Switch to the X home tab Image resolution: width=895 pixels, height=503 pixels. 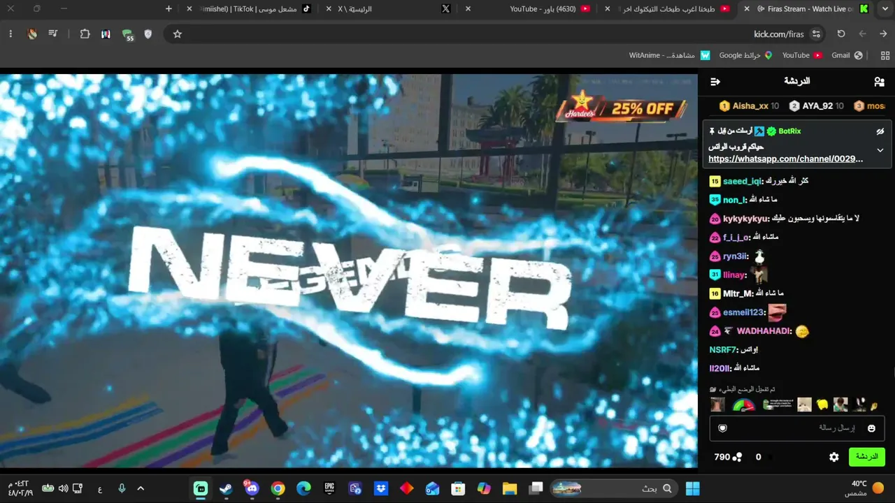coord(388,9)
